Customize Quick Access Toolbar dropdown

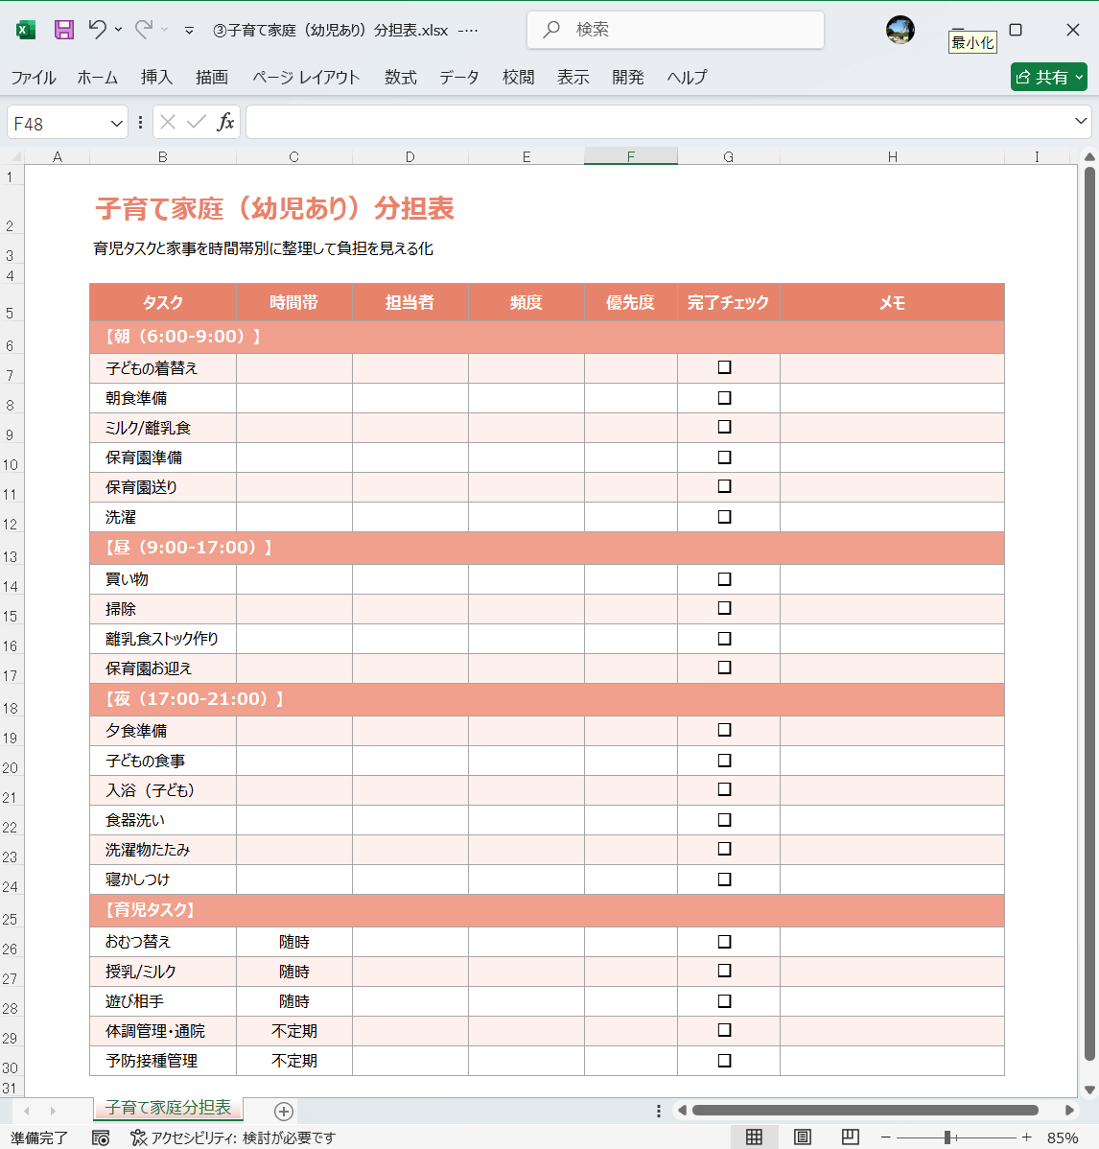[x=189, y=30]
